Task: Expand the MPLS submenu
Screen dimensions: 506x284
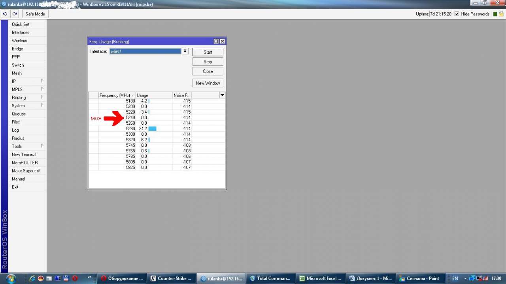Action: pos(27,89)
